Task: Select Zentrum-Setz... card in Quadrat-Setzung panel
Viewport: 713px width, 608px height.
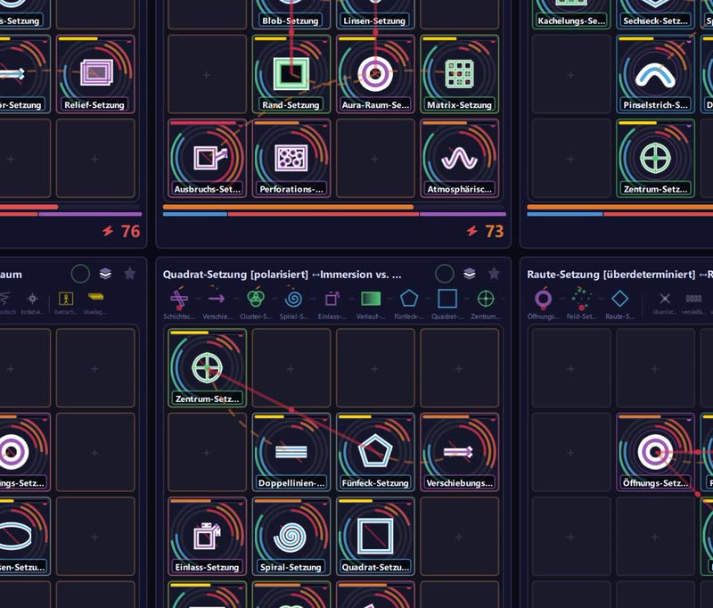Action: click(x=207, y=368)
